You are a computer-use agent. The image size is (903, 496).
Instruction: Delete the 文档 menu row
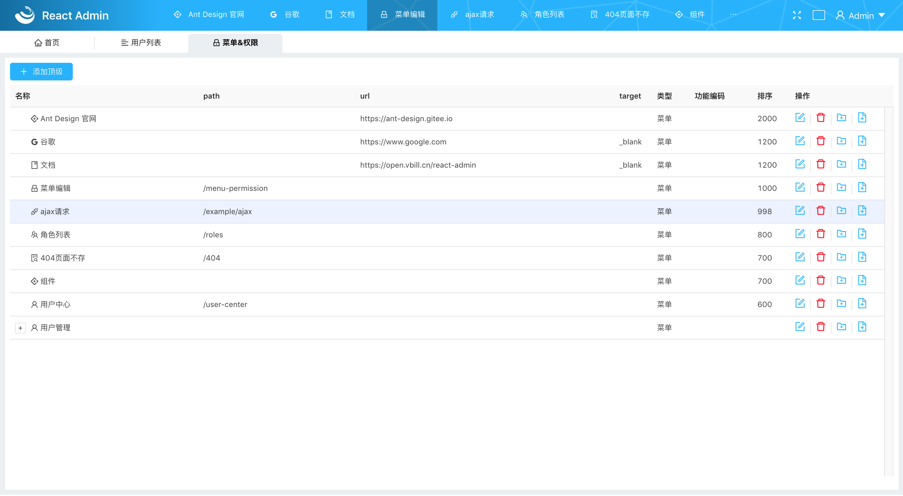point(820,164)
